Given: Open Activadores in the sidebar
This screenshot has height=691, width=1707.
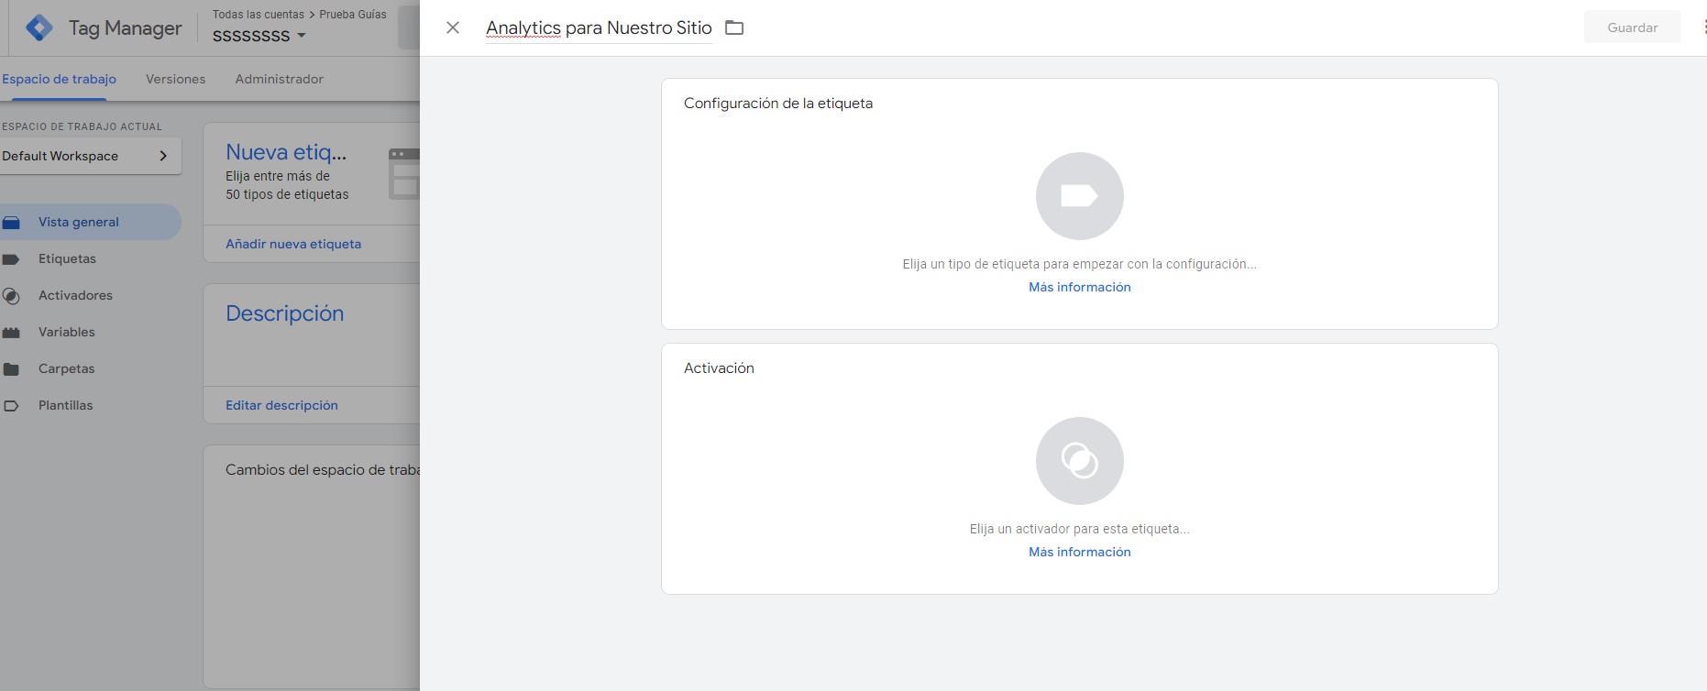Looking at the screenshot, I should pyautogui.click(x=75, y=295).
